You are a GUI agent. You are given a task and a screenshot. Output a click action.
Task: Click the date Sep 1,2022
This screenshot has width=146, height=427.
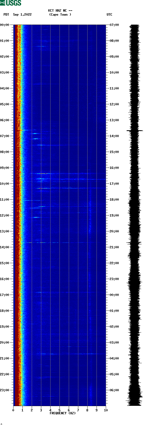[22, 15]
